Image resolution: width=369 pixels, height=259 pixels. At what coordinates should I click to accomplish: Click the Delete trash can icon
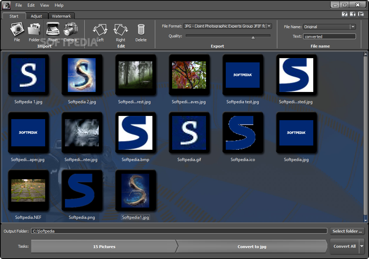pos(141,31)
